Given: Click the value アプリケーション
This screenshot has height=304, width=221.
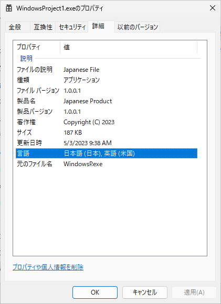Looking at the screenshot, I should 81,80.
